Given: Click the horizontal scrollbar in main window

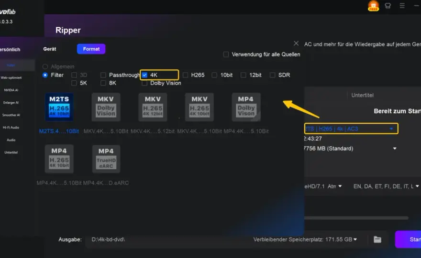Looking at the screenshot, I should coord(356,218).
